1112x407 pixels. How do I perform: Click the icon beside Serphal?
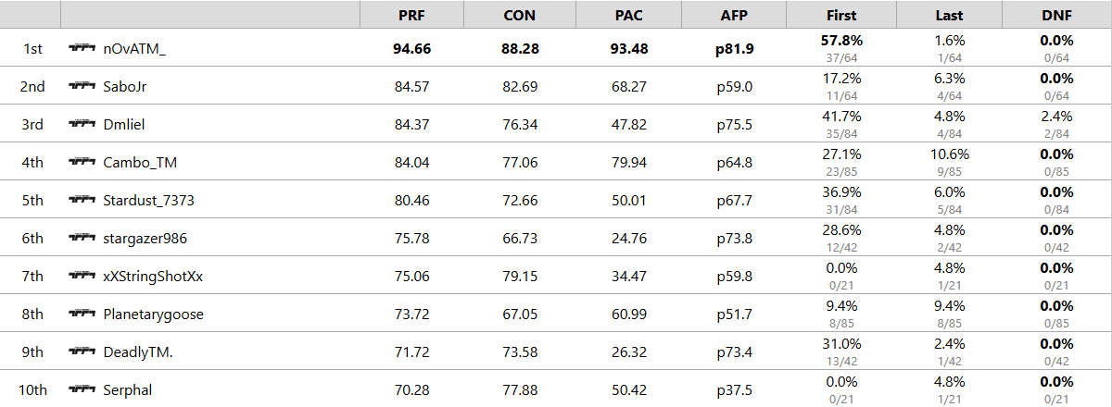82,389
